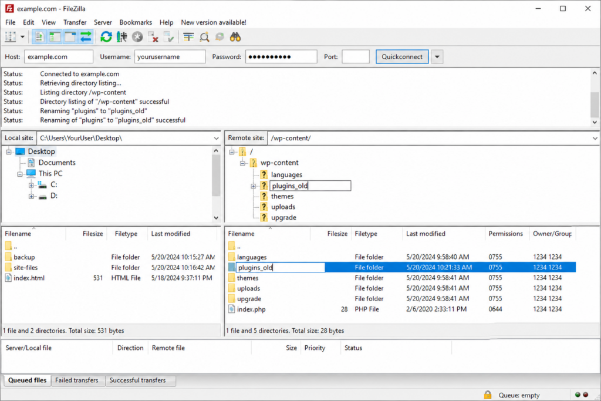Open the Site Manager dropdown arrow
This screenshot has height=401, width=601.
click(x=22, y=37)
